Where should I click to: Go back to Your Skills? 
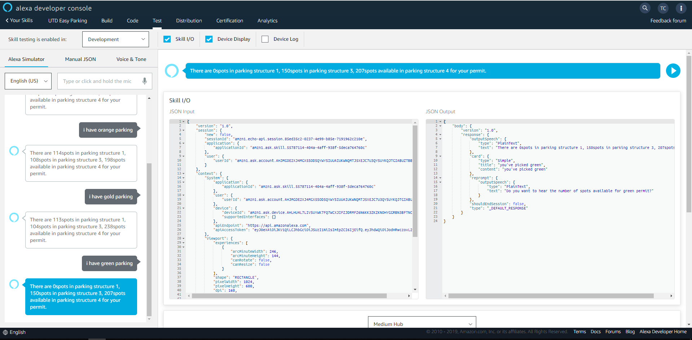click(19, 20)
